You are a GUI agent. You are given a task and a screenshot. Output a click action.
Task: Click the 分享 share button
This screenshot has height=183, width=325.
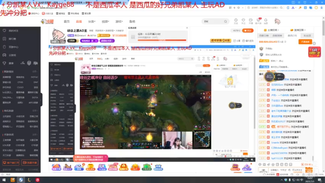[x=237, y=41]
